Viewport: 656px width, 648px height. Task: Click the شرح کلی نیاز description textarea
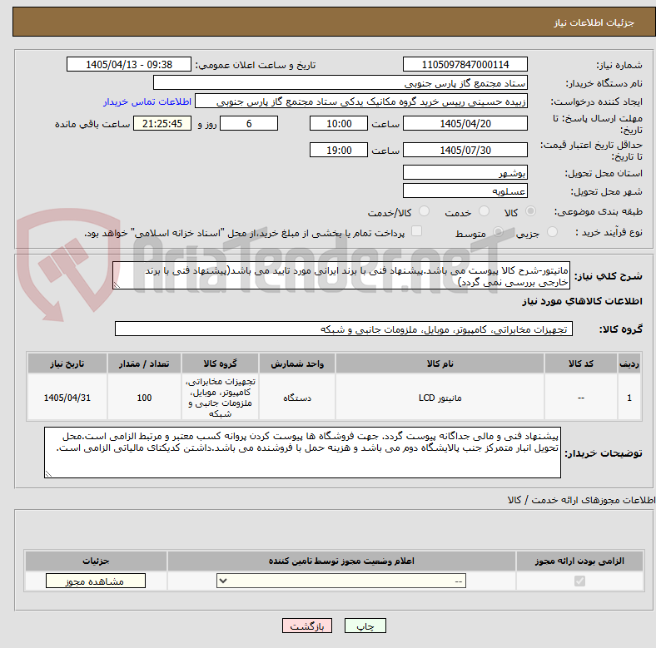341,275
